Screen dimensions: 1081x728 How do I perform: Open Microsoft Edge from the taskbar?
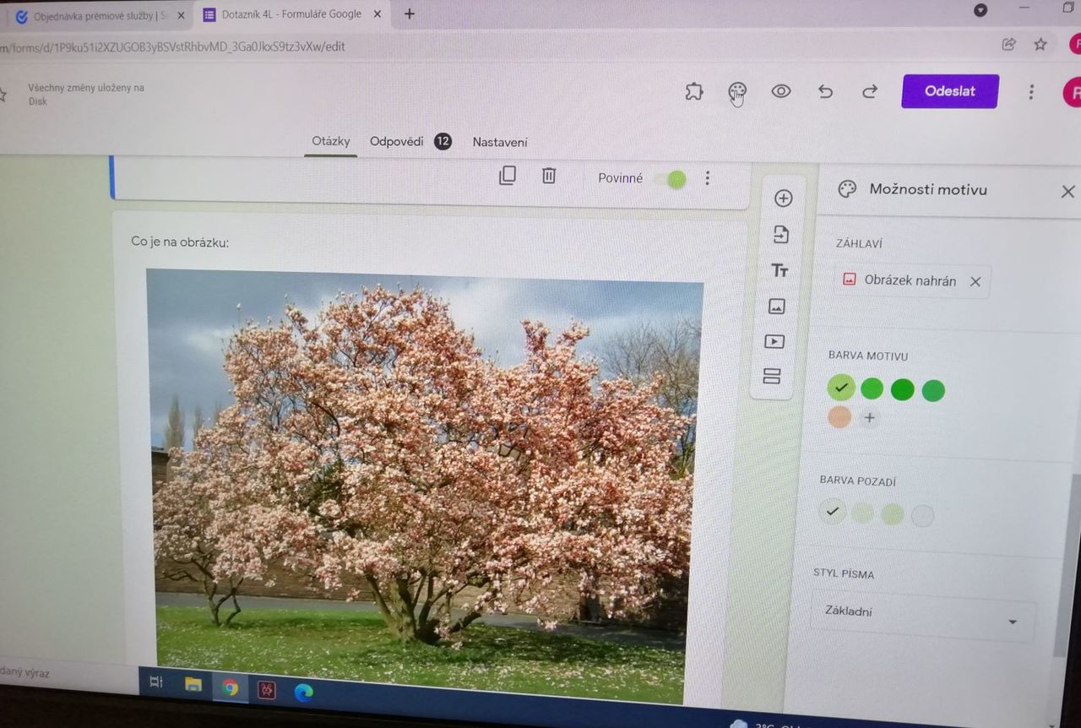tap(303, 693)
